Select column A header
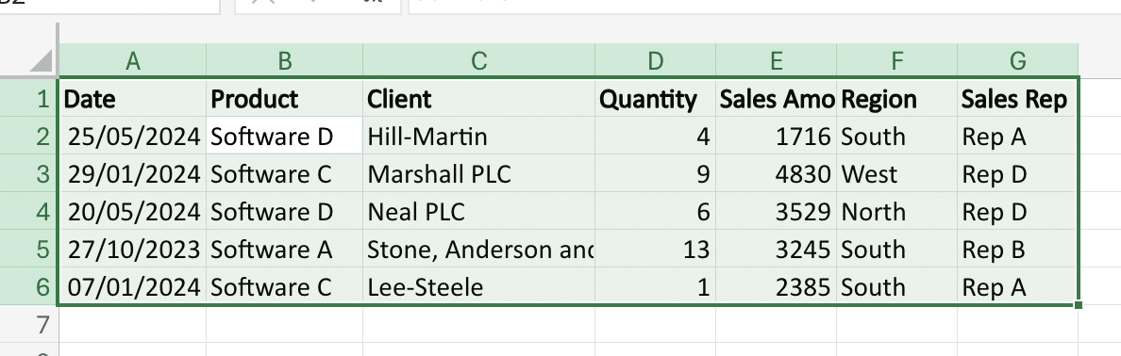 (x=132, y=60)
